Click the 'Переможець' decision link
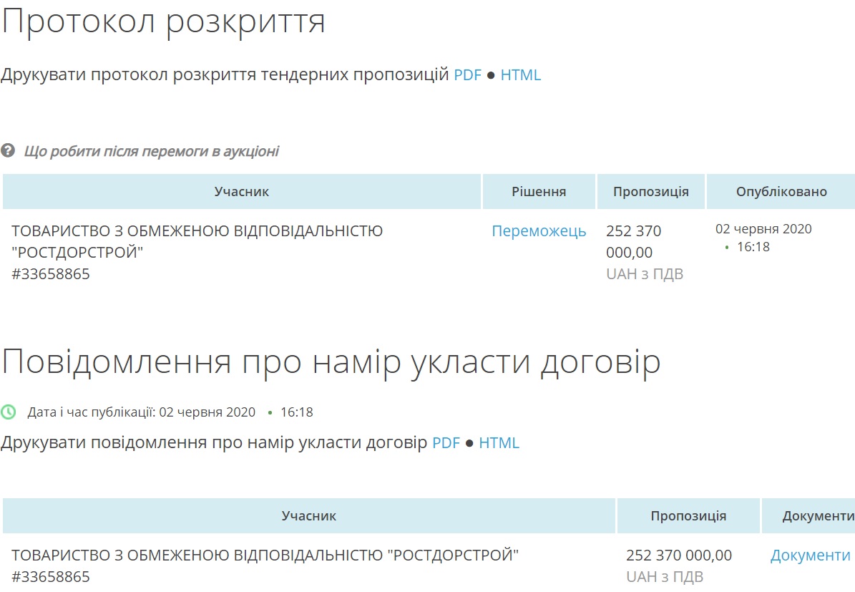Viewport: 855px width, 592px height. 539,231
